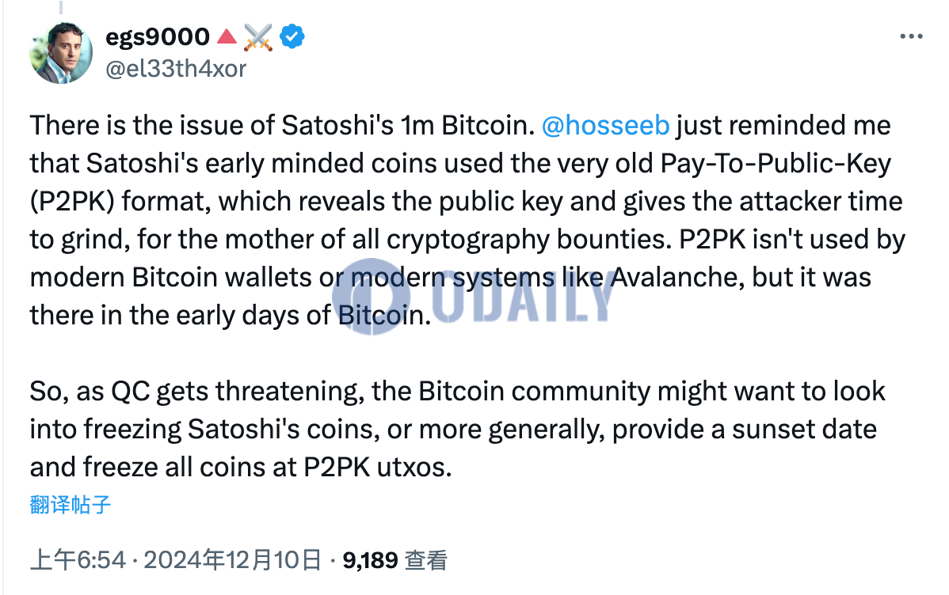Screen dimensions: 949x595
Task: Open the egs9000 display name link
Action: [158, 37]
